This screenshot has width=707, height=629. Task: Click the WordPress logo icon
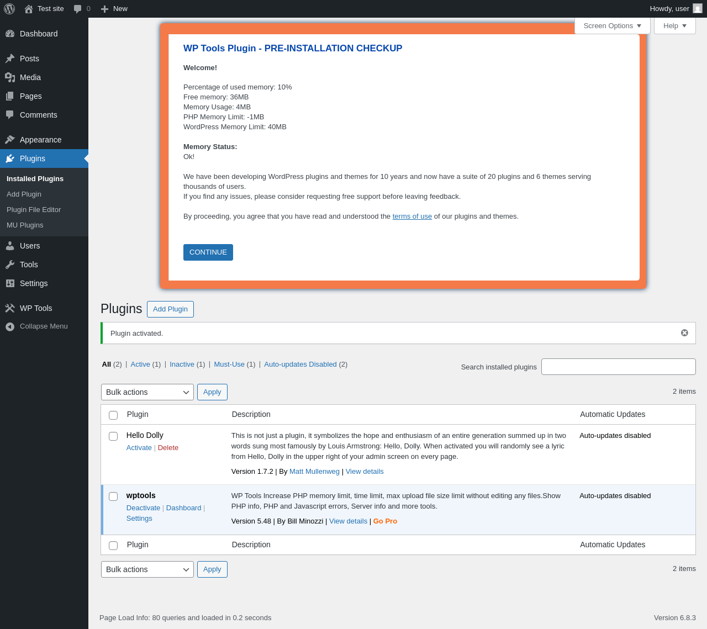coord(9,9)
